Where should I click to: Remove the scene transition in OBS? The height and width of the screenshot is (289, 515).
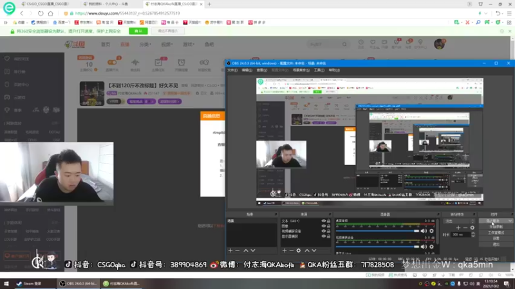pos(465,228)
